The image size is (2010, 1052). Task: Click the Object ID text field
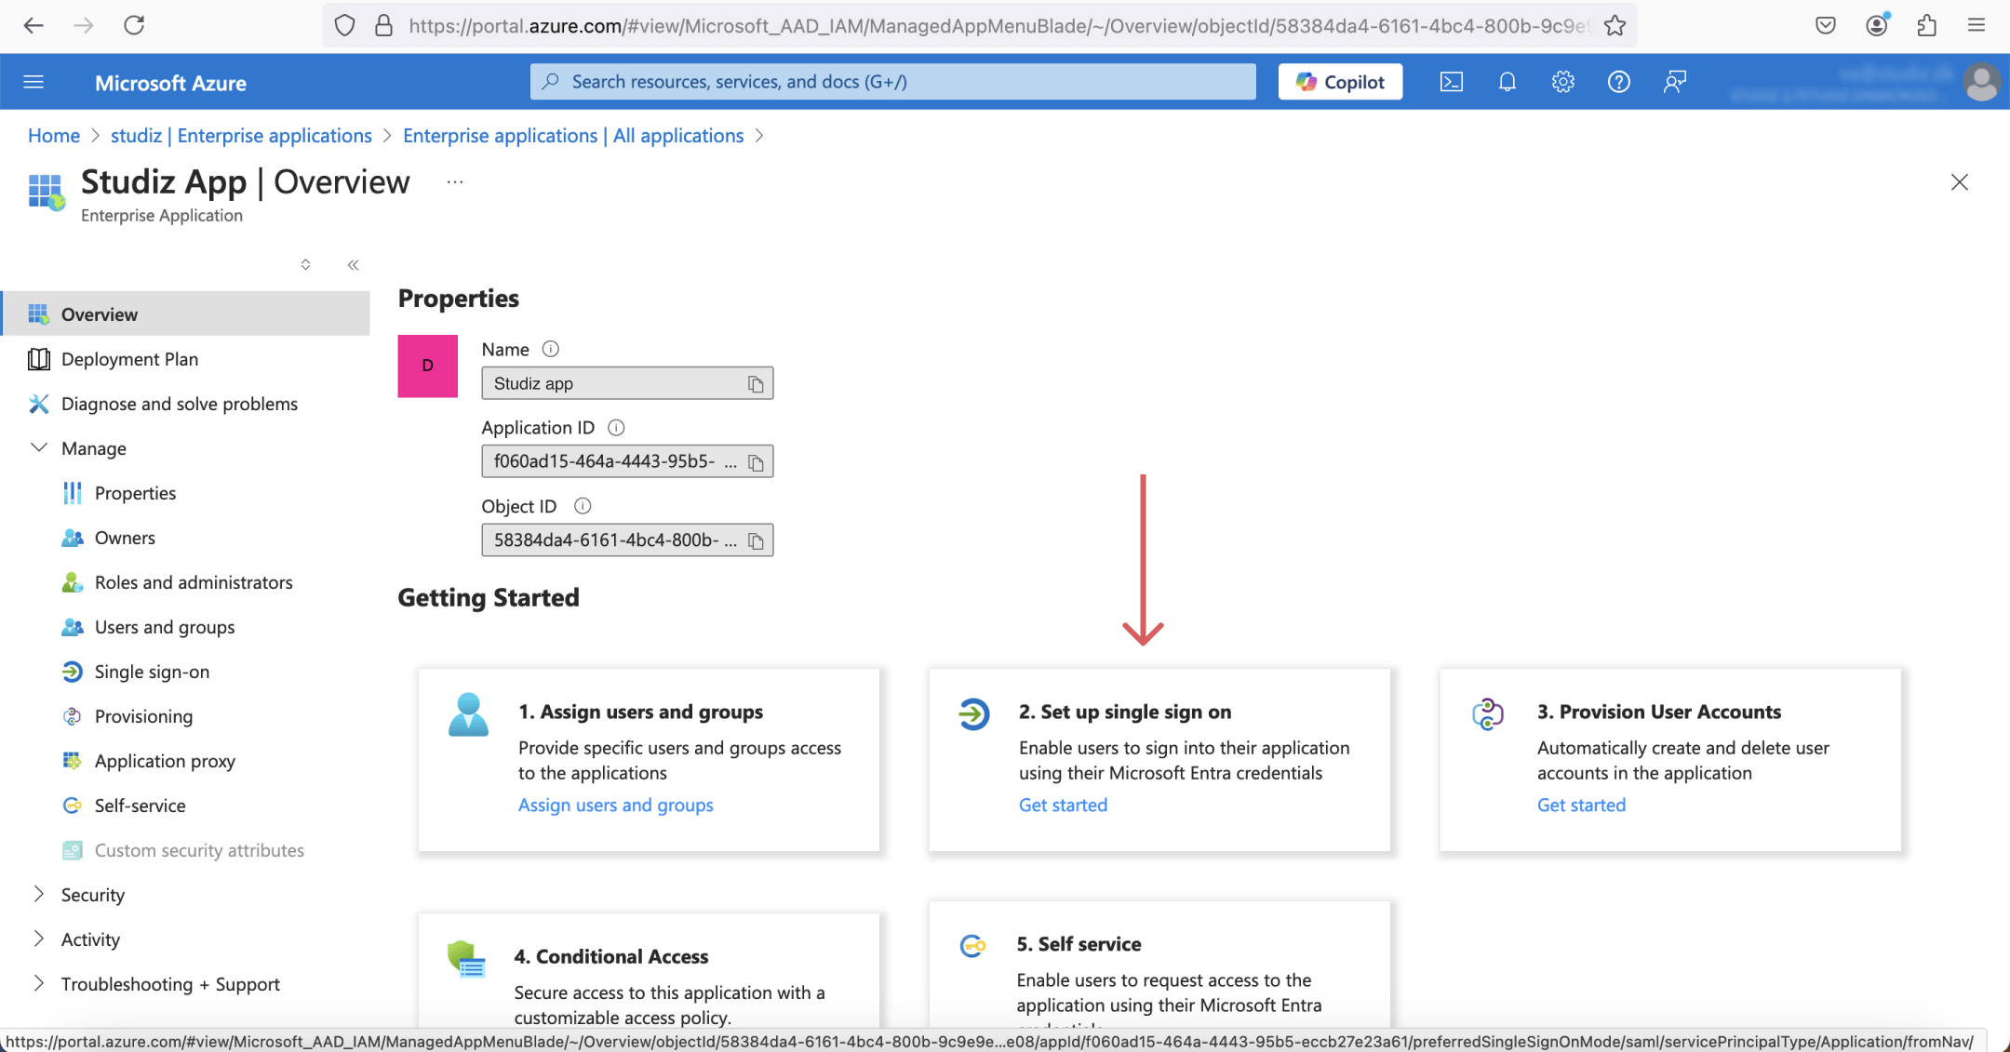point(627,539)
